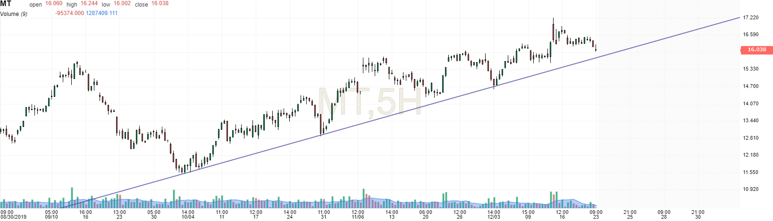The width and height of the screenshot is (773, 221).
Task: Click the 15.330 price axis label
Action: tap(750, 69)
